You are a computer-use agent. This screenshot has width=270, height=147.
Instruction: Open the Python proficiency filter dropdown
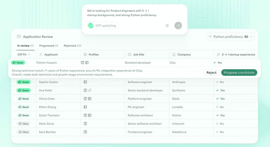pyautogui.click(x=230, y=37)
